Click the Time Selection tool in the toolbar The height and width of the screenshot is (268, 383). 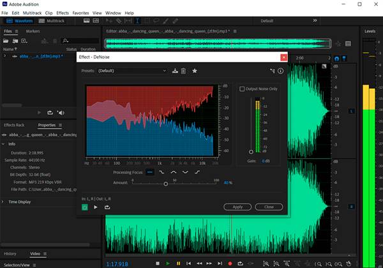pos(138,20)
